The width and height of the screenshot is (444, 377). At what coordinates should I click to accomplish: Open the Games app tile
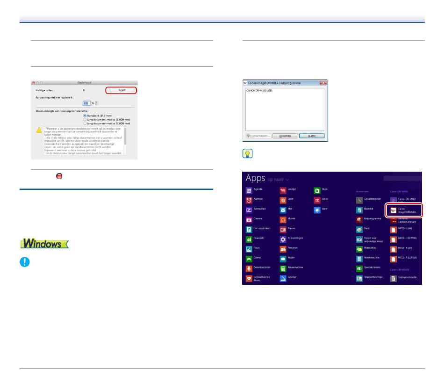253,259
